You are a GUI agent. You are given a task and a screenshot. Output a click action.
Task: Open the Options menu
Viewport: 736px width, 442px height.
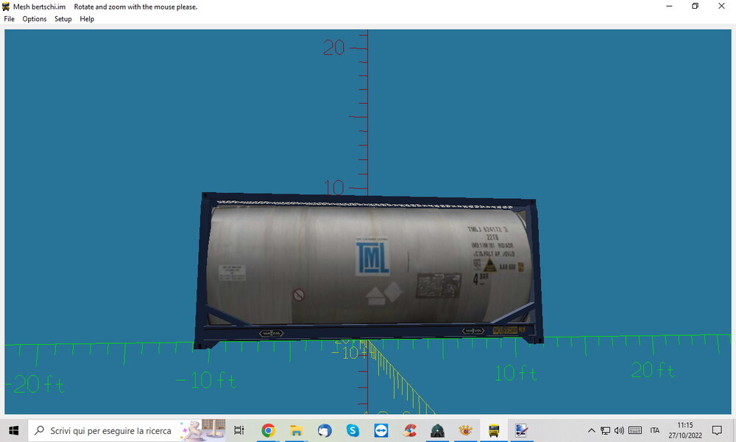point(35,19)
